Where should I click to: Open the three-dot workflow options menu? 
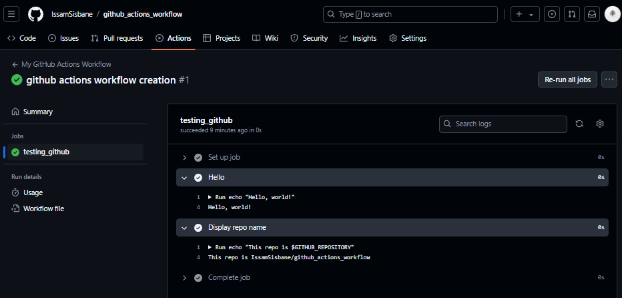pyautogui.click(x=609, y=80)
